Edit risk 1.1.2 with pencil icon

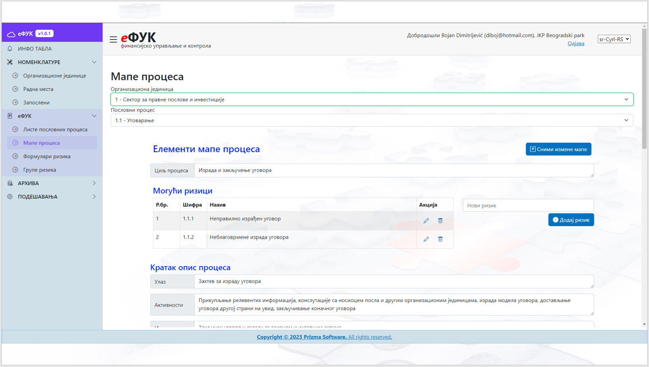tap(426, 239)
